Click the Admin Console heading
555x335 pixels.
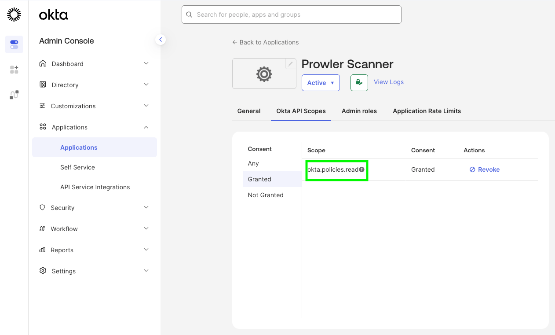coord(66,41)
